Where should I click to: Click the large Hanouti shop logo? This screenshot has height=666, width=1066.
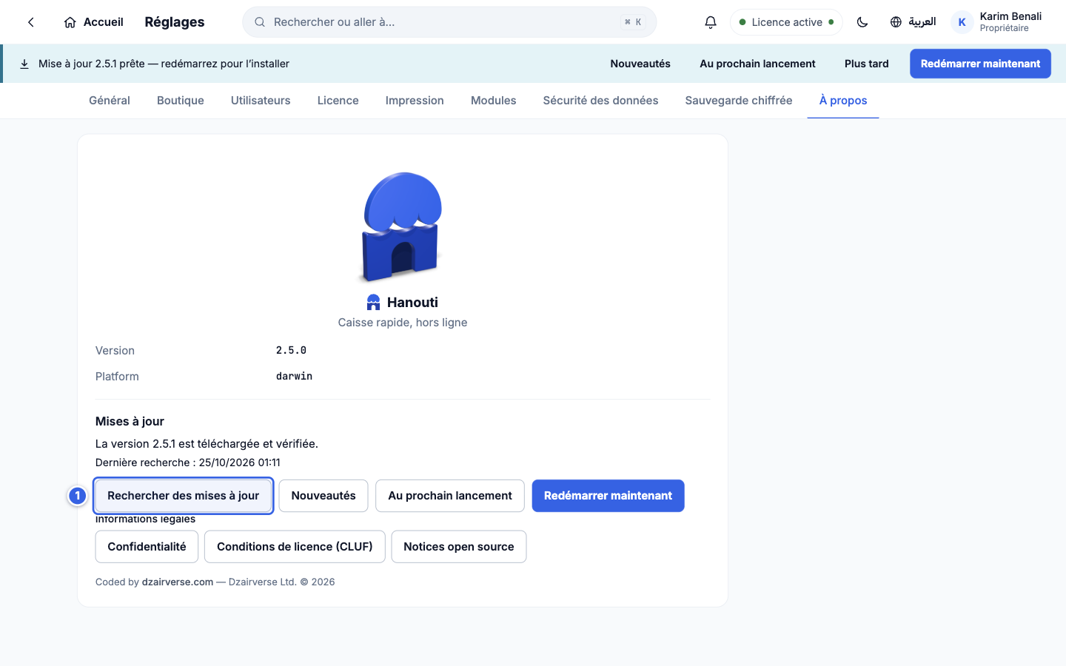pos(402,226)
